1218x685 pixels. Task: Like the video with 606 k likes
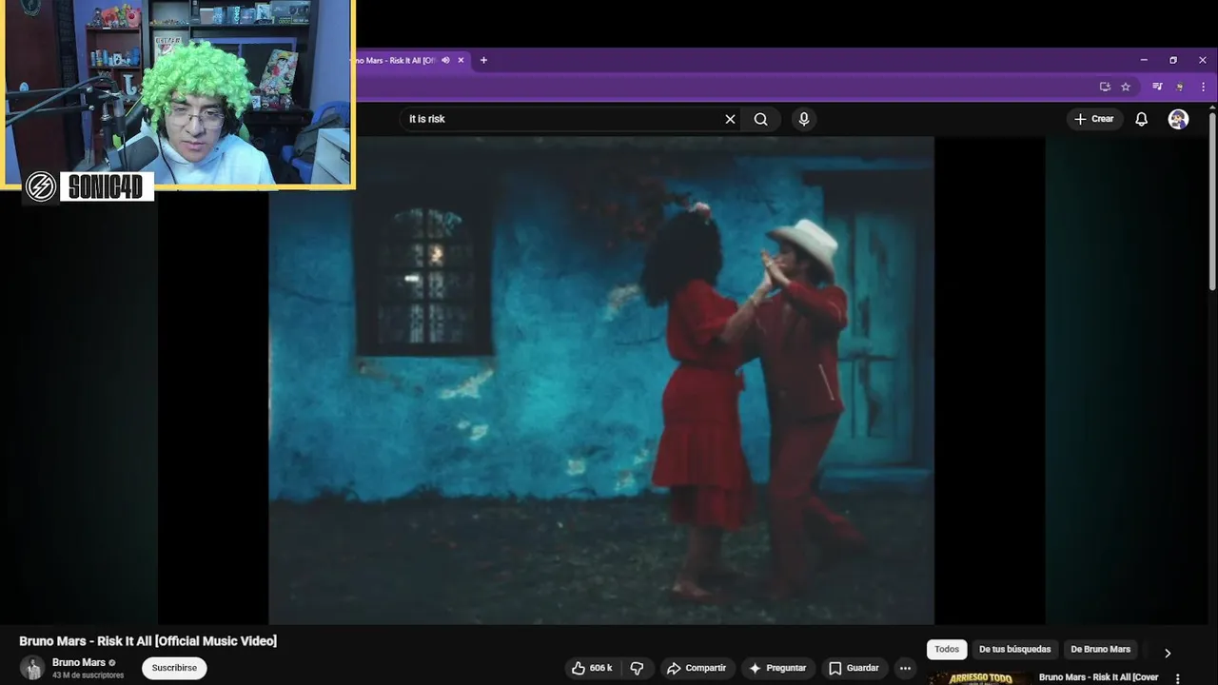[x=592, y=668]
